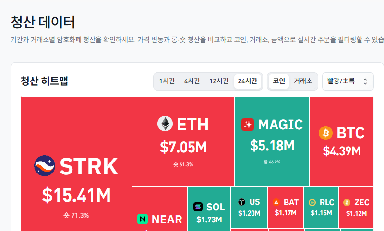Screen dimensions: 384x231
Task: Click the Solana logo icon
Action: [198, 207]
